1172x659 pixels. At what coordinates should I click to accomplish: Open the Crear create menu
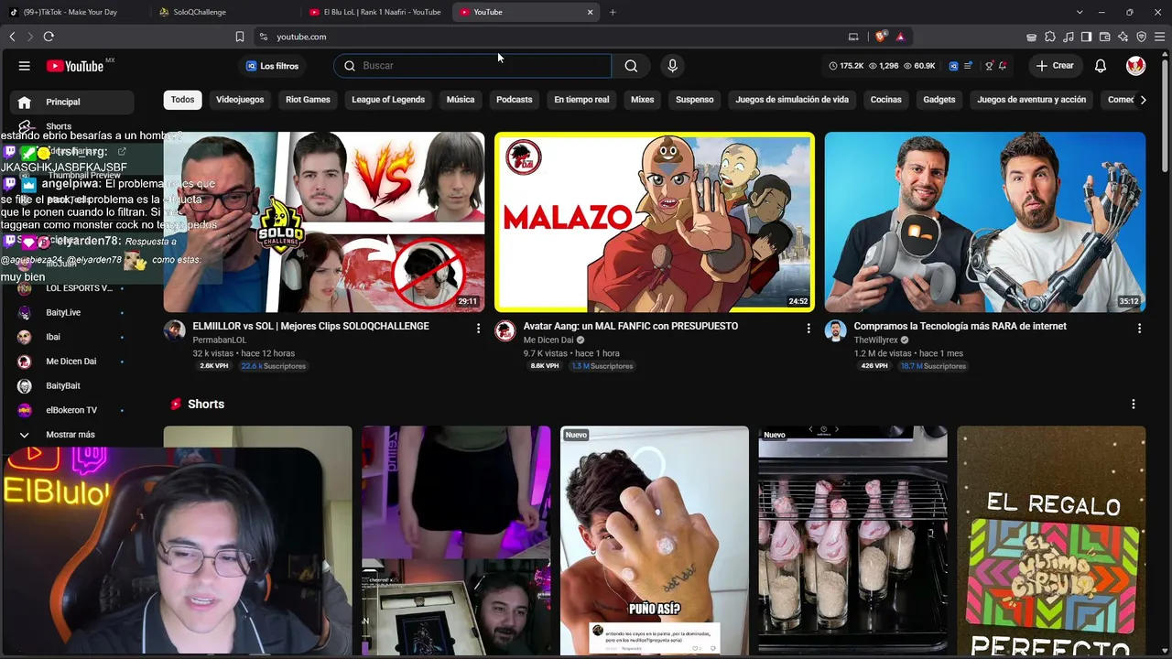[x=1055, y=66]
